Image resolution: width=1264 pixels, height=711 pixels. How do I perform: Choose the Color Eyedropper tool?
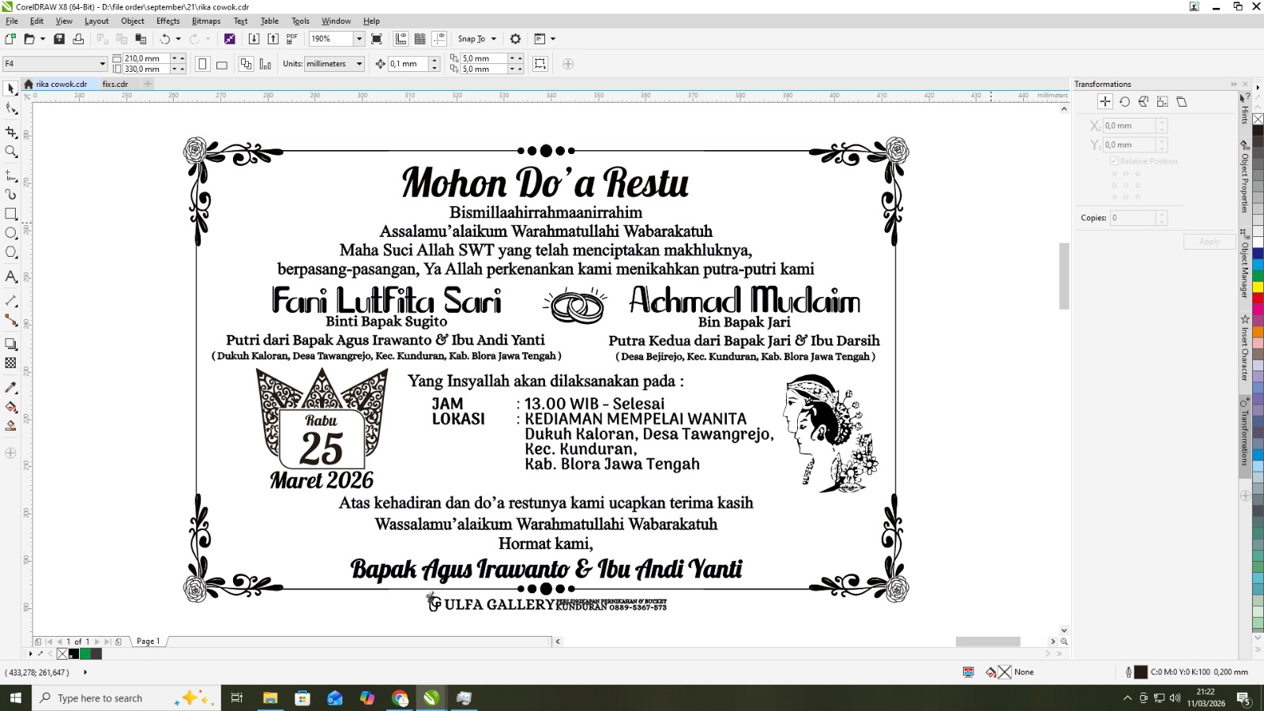click(11, 388)
